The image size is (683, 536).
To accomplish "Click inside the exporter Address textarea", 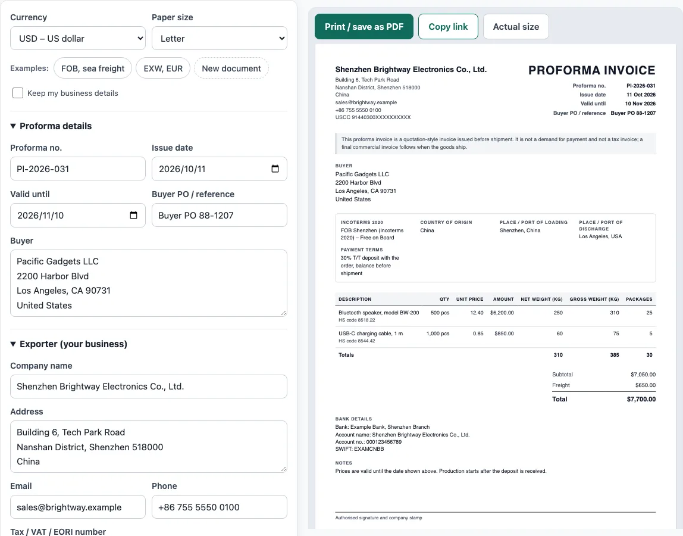I will pyautogui.click(x=149, y=447).
